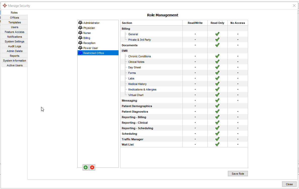
Task: Select the Reception role icon
Action: 80,43
